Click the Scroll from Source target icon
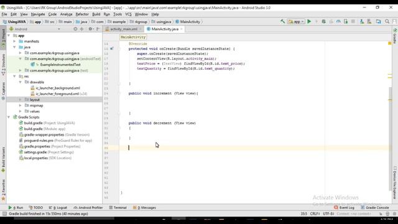Image resolution: width=398 pixels, height=224 pixels. (x=75, y=29)
